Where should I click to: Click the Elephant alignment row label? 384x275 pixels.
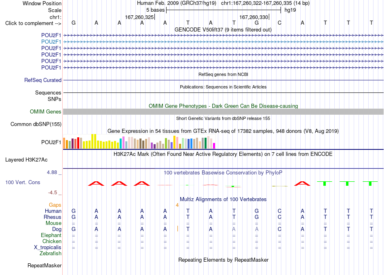[51, 235]
